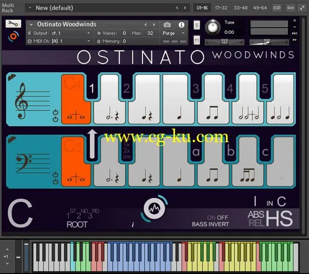The width and height of the screenshot is (309, 274).
Task: Click the camera snapshot icon
Action: tap(167, 25)
